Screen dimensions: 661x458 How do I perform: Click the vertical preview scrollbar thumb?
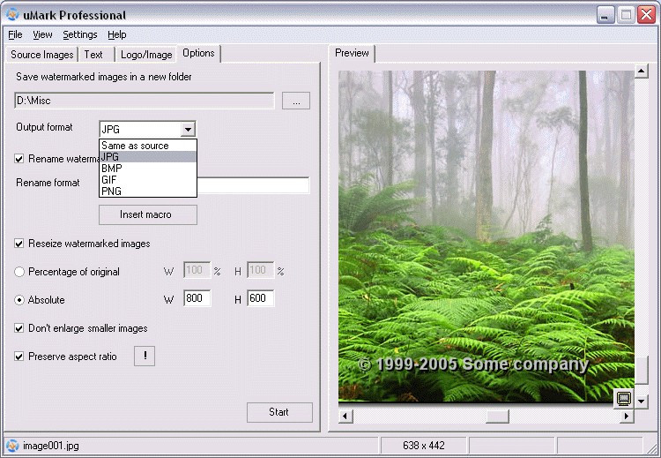coord(642,371)
